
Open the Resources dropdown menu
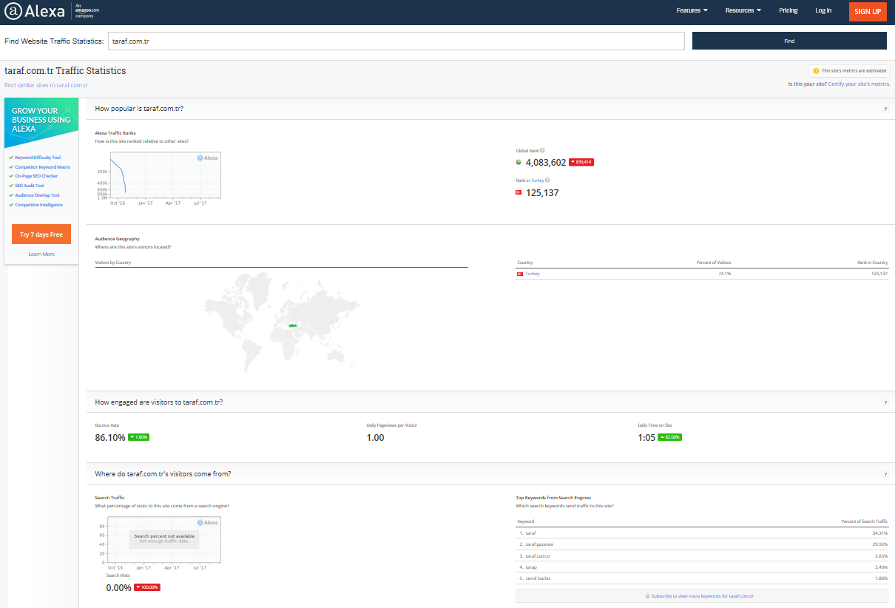tap(743, 10)
